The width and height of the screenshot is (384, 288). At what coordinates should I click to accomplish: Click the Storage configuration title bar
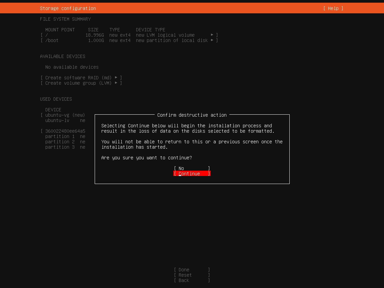(x=68, y=8)
